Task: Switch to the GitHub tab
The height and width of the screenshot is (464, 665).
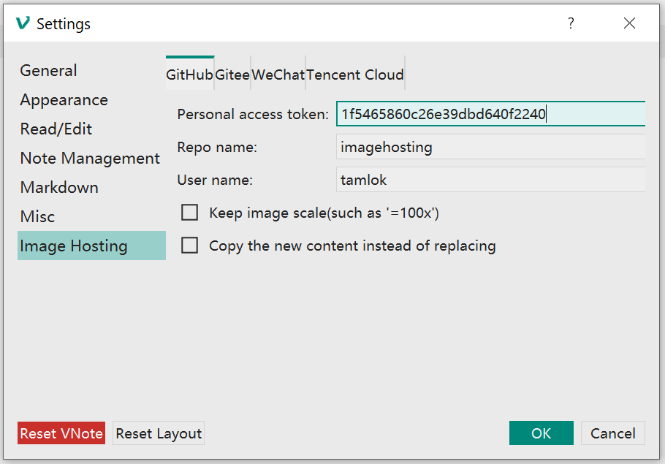Action: click(189, 73)
